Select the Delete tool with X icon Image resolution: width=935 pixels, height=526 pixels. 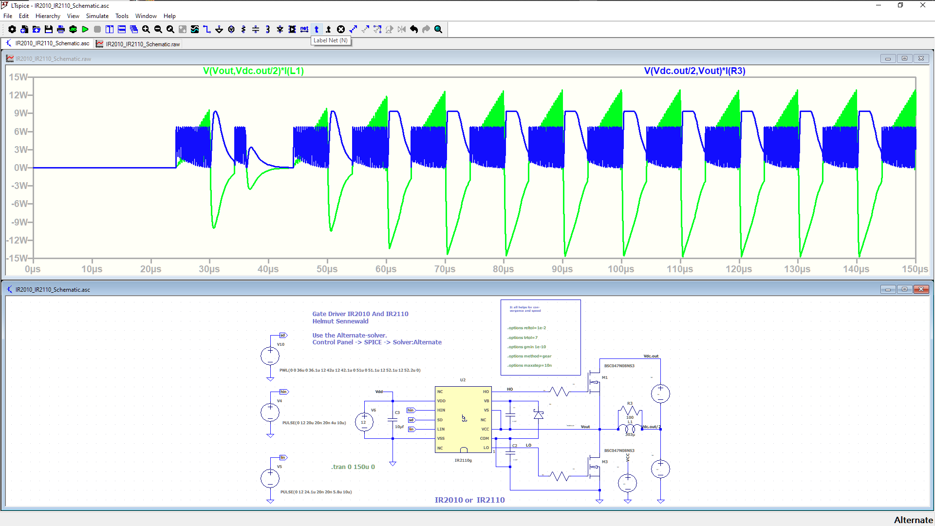pos(341,29)
